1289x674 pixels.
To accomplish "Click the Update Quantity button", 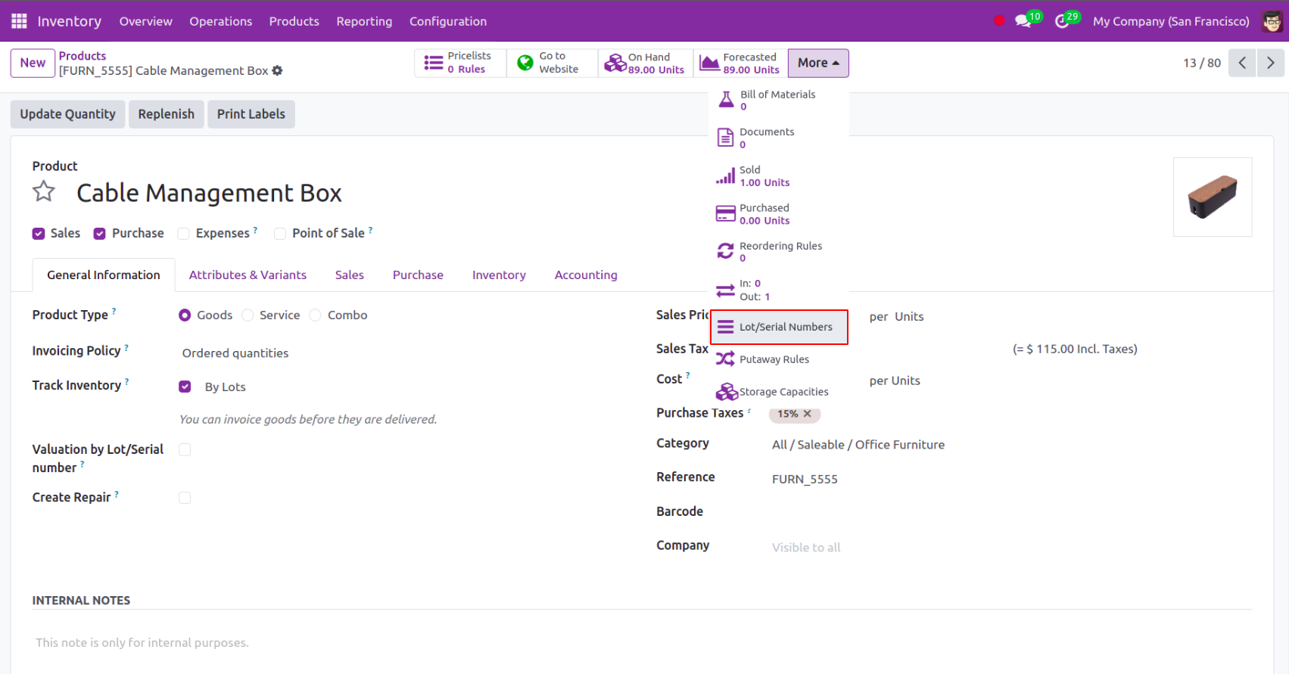I will coord(67,114).
